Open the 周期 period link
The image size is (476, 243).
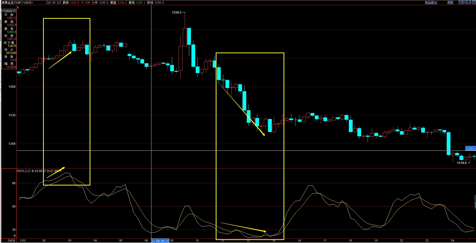coord(450,2)
